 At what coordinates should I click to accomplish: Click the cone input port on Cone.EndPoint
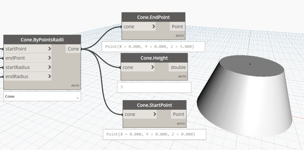(138, 26)
